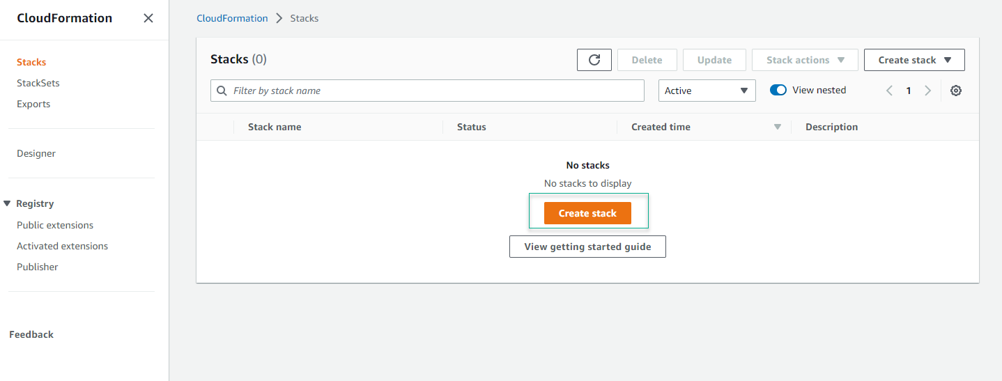The image size is (1002, 381).
Task: Refresh the stacks list
Action: pos(594,60)
